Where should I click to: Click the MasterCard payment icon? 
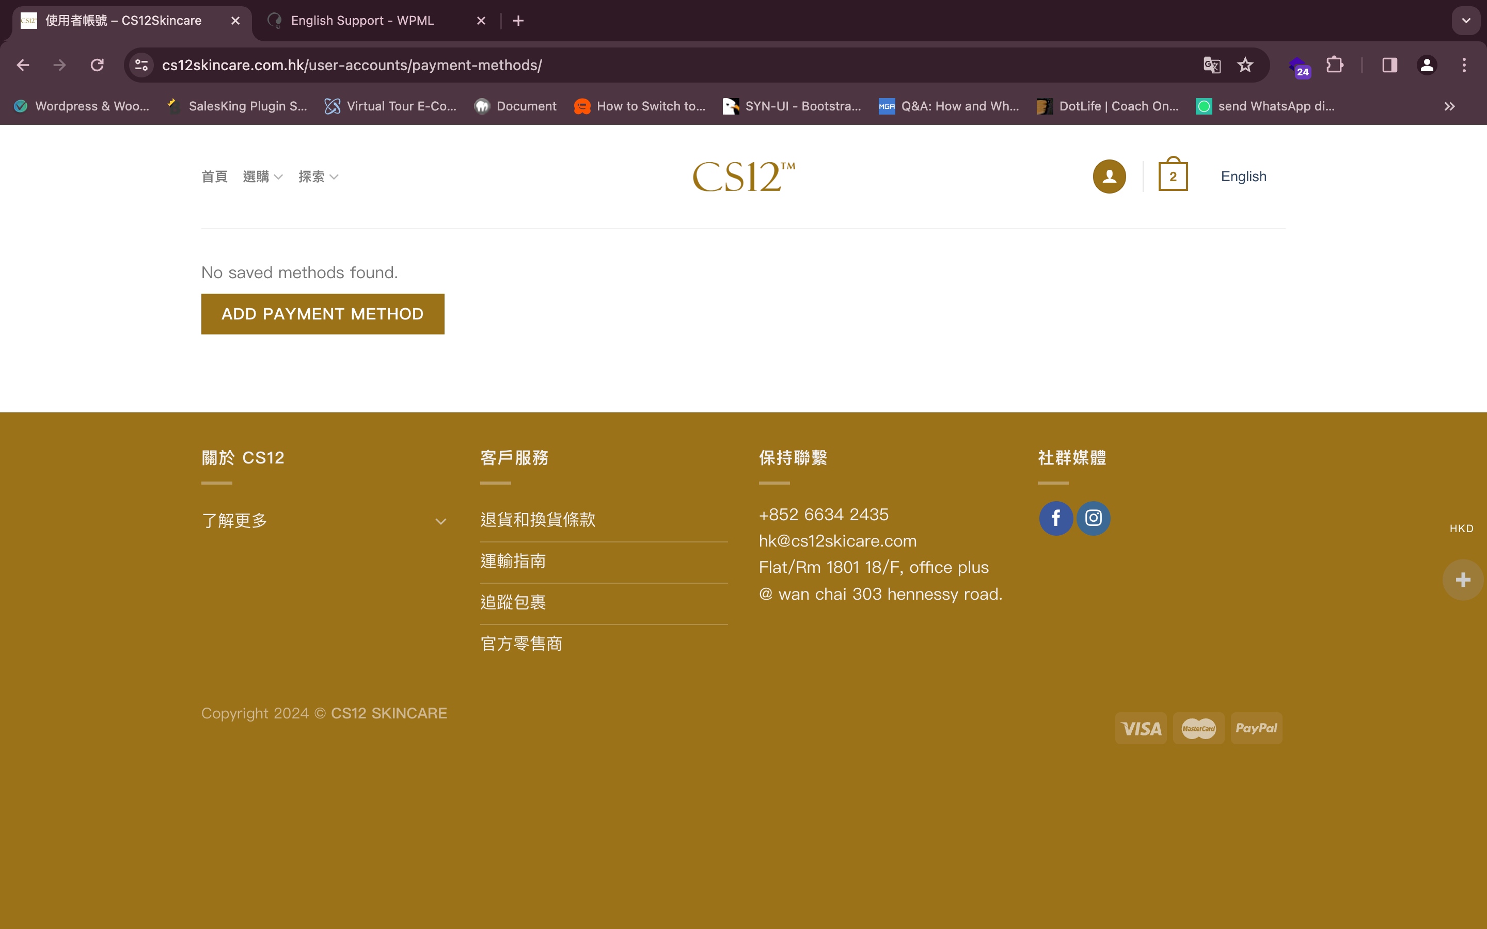[1198, 729]
